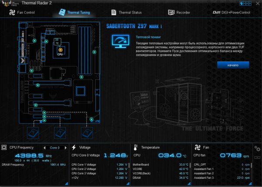
Task: Click the sensor dot on upper PCIe slot
Action: pos(38,85)
